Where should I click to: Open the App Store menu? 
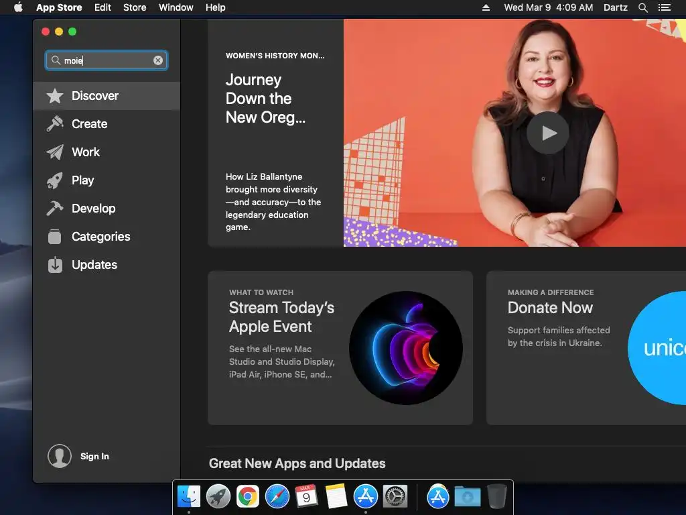[x=59, y=7]
